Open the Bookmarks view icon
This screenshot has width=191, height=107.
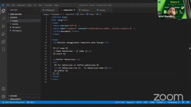coord(3,49)
